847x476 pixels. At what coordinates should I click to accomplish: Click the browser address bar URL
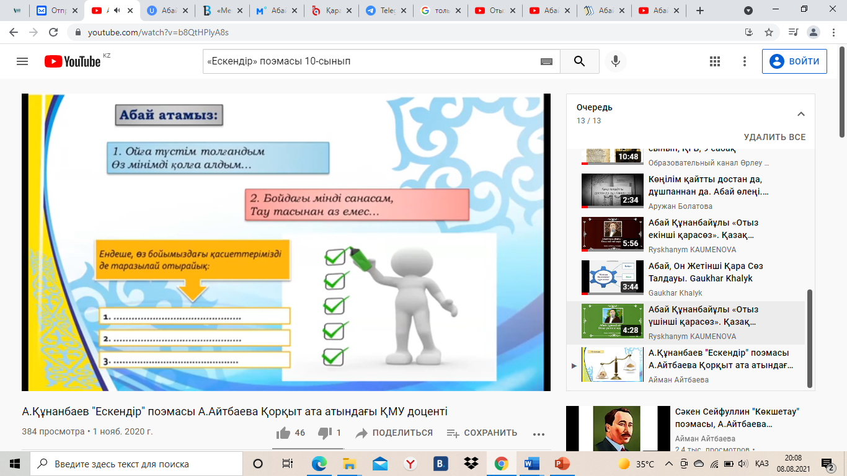(158, 32)
